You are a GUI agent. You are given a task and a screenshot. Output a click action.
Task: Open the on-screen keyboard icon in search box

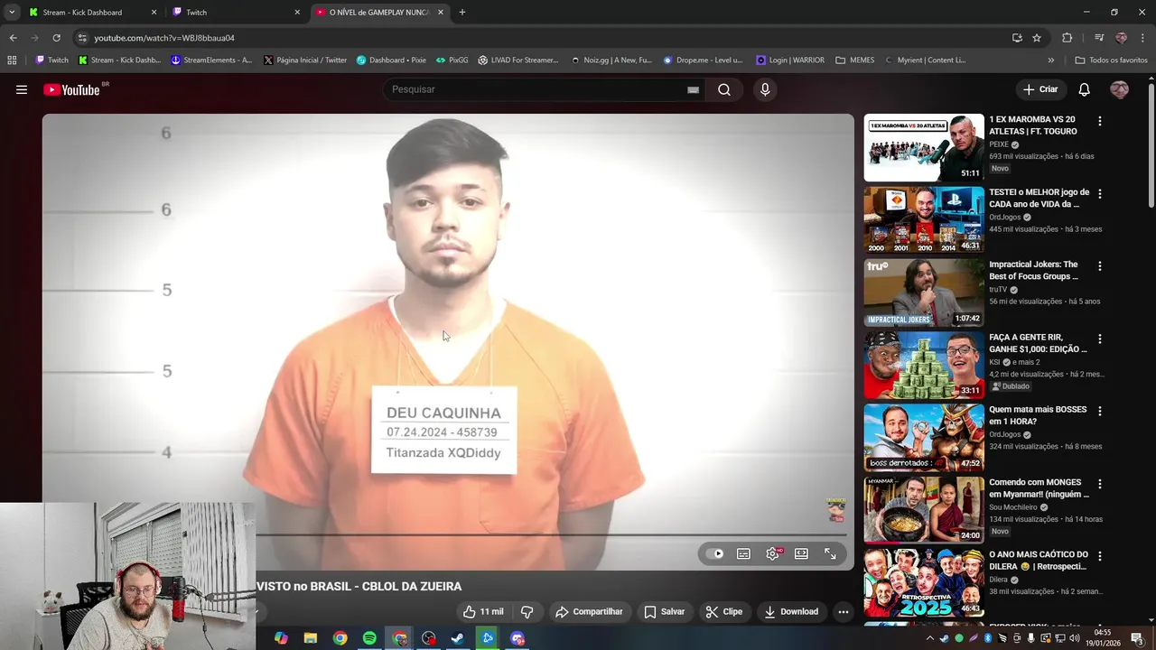click(x=693, y=89)
